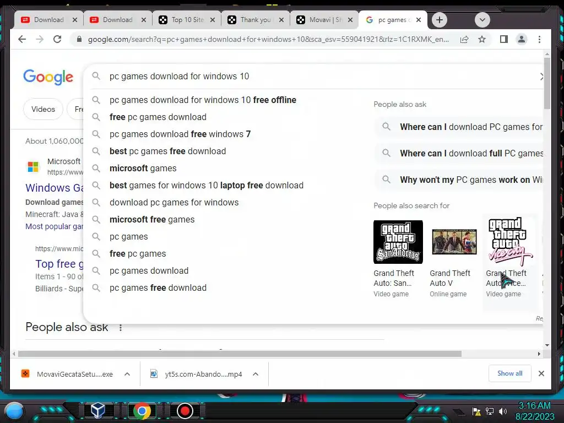This screenshot has width=564, height=423.
Task: Reload the current page
Action: (x=57, y=39)
